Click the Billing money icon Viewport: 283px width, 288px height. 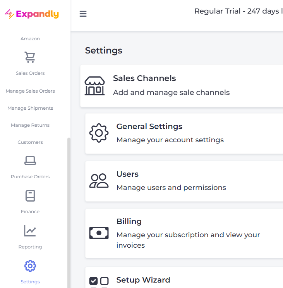tap(99, 233)
